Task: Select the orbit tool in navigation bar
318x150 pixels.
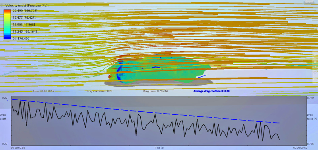Action: (315, 73)
